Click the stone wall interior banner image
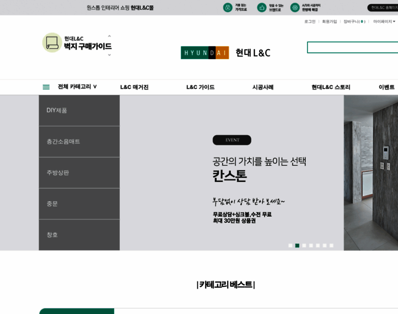 pyautogui.click(x=371, y=173)
